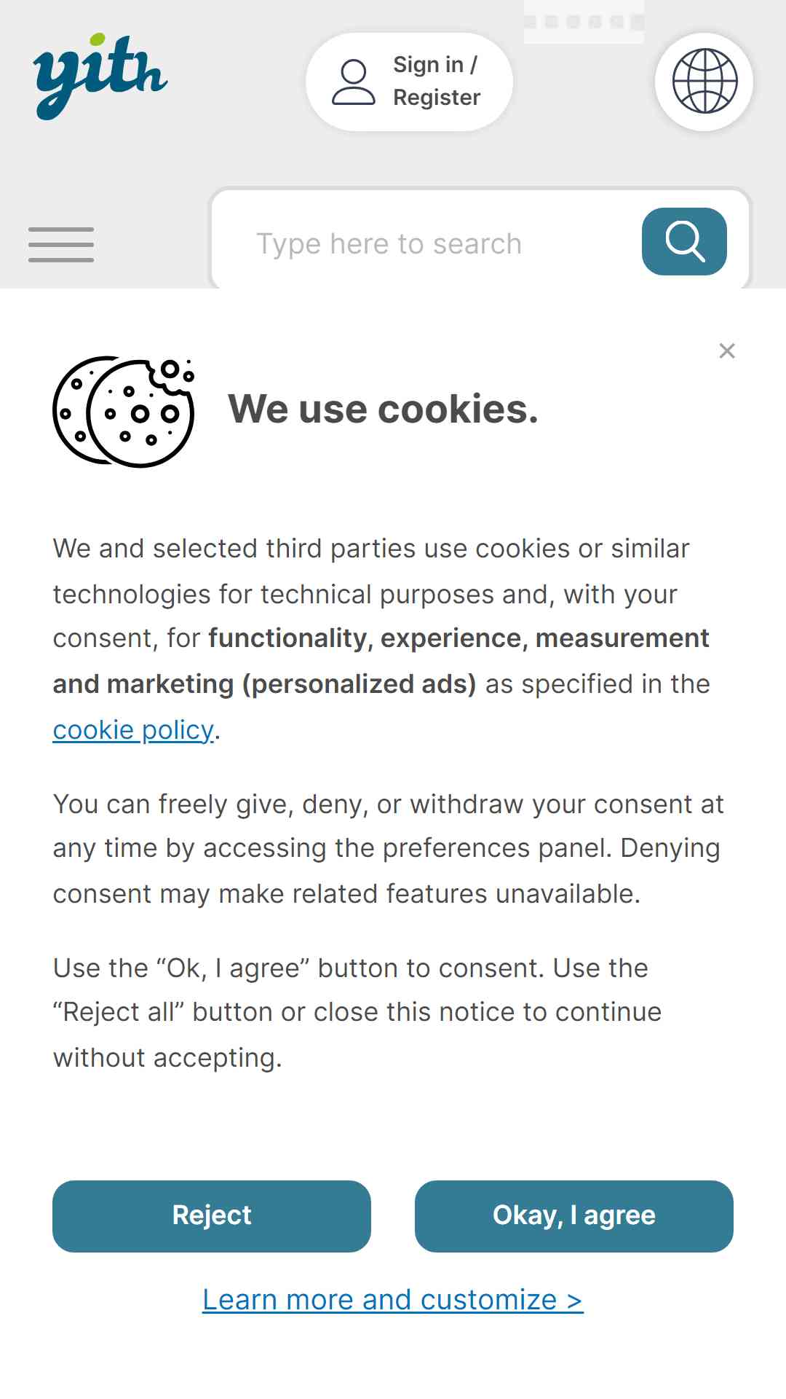786x1399 pixels.
Task: Click the You can freely give paragraph
Action: pos(389,849)
